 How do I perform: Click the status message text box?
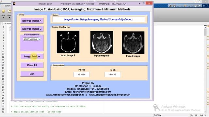tap(99, 19)
